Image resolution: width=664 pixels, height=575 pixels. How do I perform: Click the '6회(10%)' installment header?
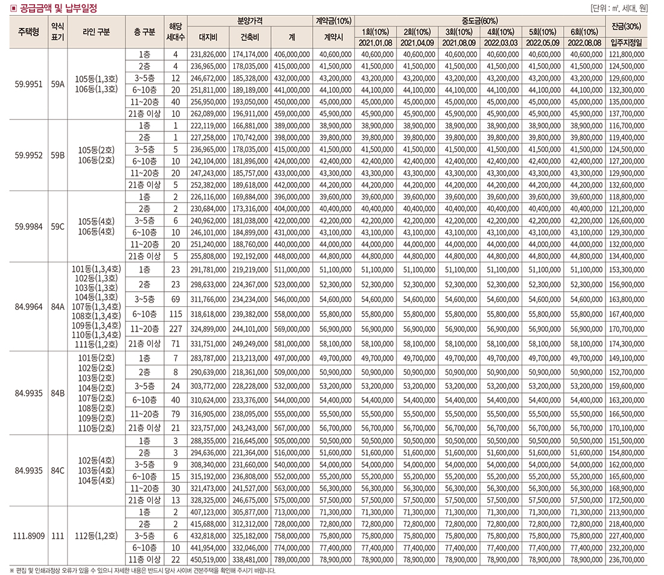click(x=584, y=32)
